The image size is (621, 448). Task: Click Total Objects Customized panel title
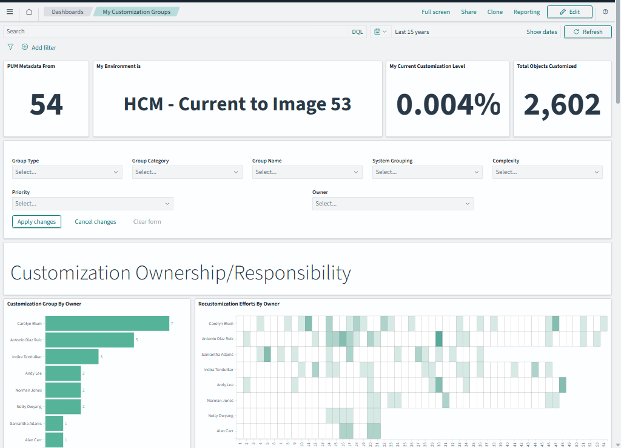[546, 66]
